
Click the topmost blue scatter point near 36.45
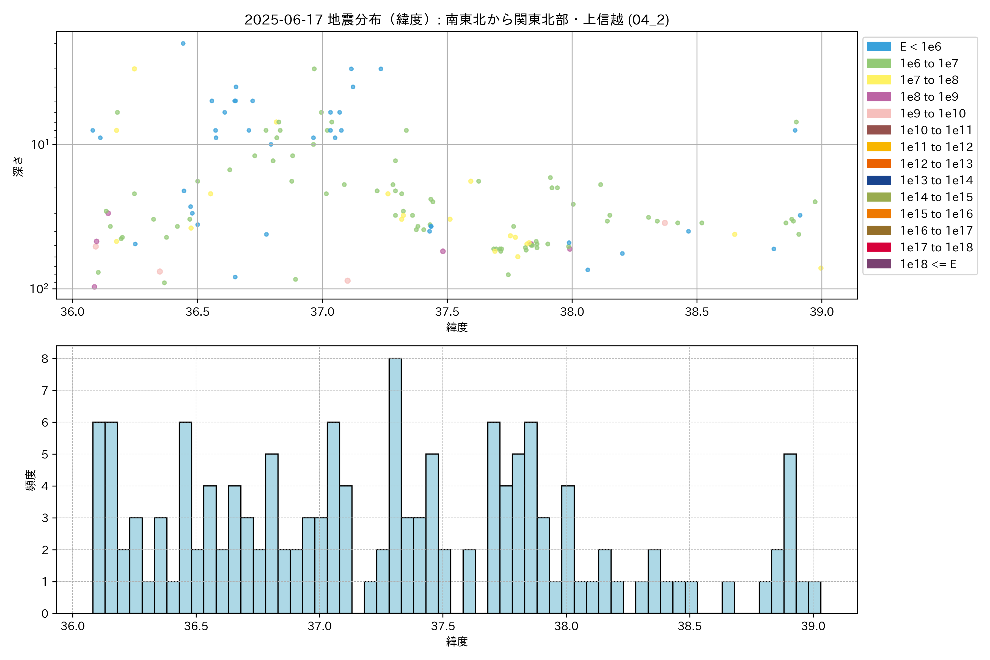point(183,43)
